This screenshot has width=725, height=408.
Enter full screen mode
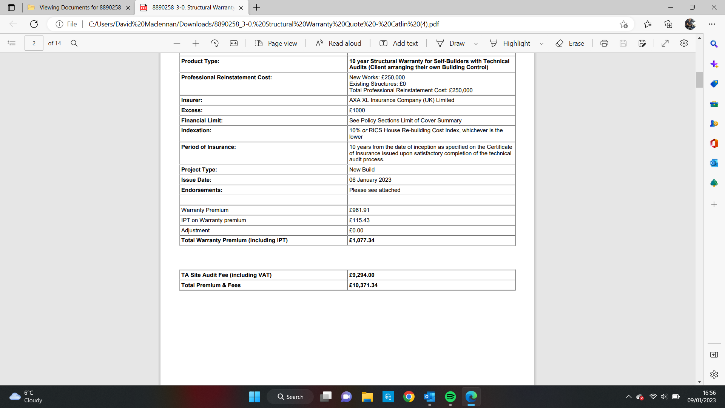(665, 43)
